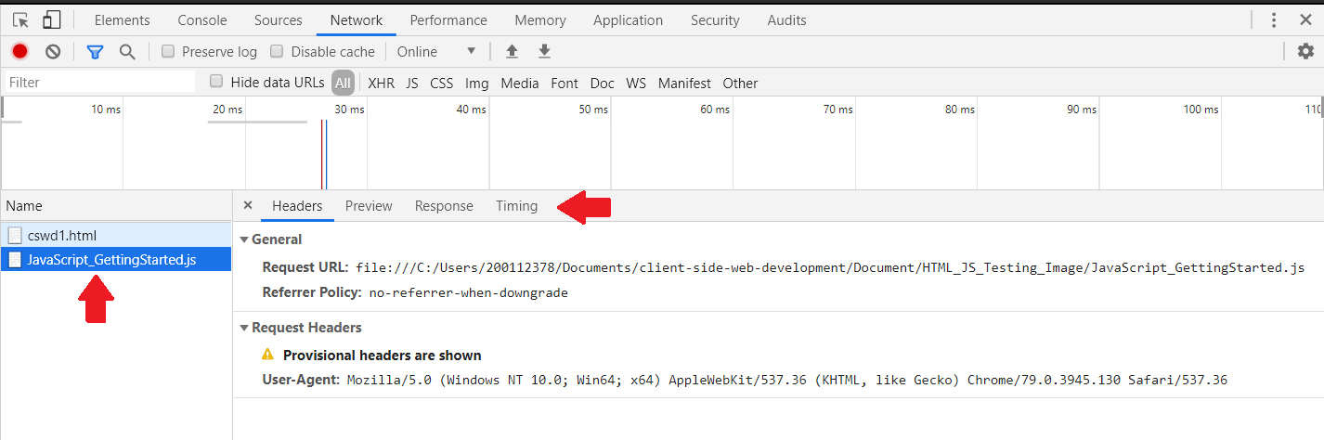Click the 50 ms timeline marker
This screenshot has width=1324, height=440.
click(593, 110)
